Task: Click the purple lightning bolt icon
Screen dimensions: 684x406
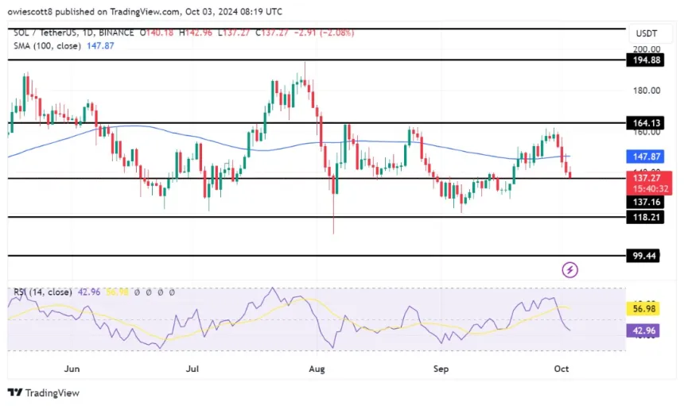Action: [569, 270]
